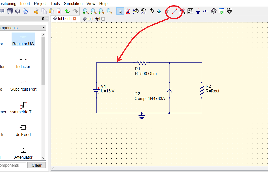Redo the action with the gray arrow
The image size is (268, 172).
pyautogui.click(x=75, y=11)
